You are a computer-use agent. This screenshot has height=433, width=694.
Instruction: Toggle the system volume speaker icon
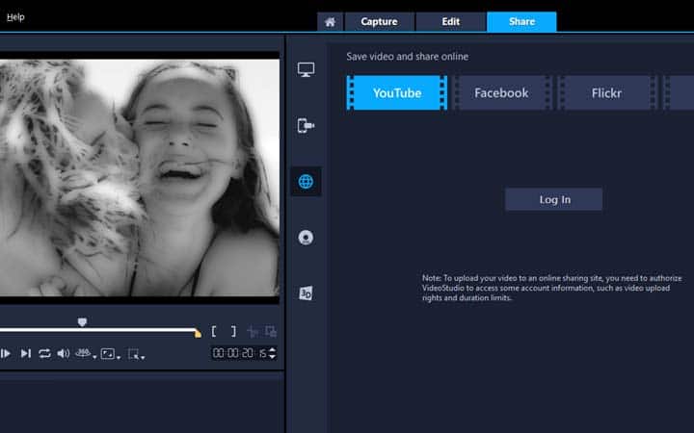[63, 354]
